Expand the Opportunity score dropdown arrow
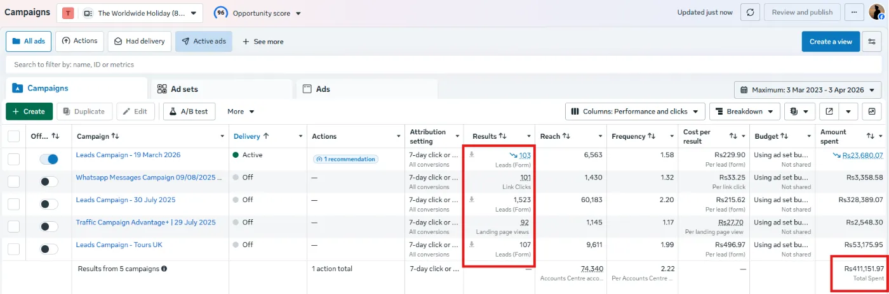This screenshot has height=294, width=889. pos(298,13)
